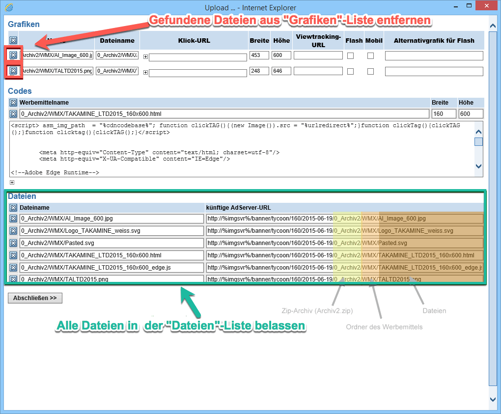Edit the Grafiken name field for TALTD2015.png
The height and width of the screenshot is (414, 501).
tap(56, 71)
